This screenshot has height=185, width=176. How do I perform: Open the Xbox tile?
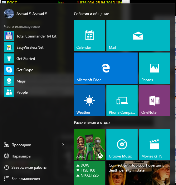pos(90,144)
